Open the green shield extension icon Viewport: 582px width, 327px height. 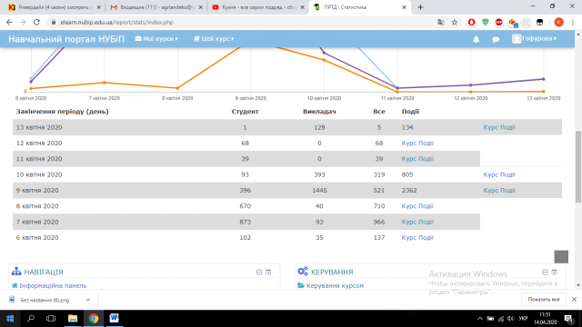pyautogui.click(x=485, y=22)
